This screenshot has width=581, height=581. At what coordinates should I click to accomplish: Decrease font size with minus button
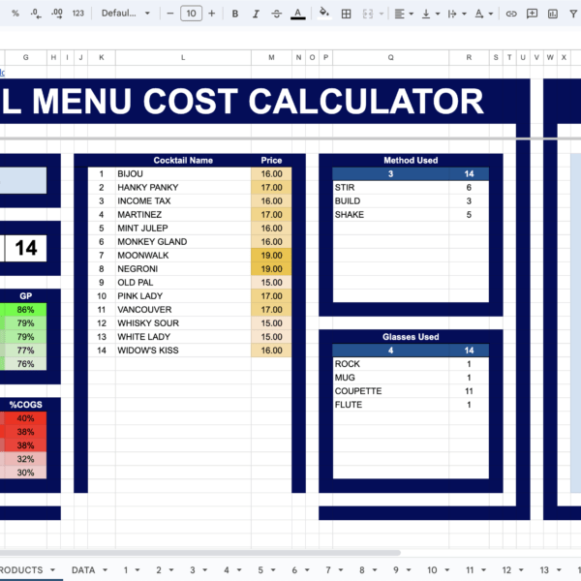click(x=170, y=14)
